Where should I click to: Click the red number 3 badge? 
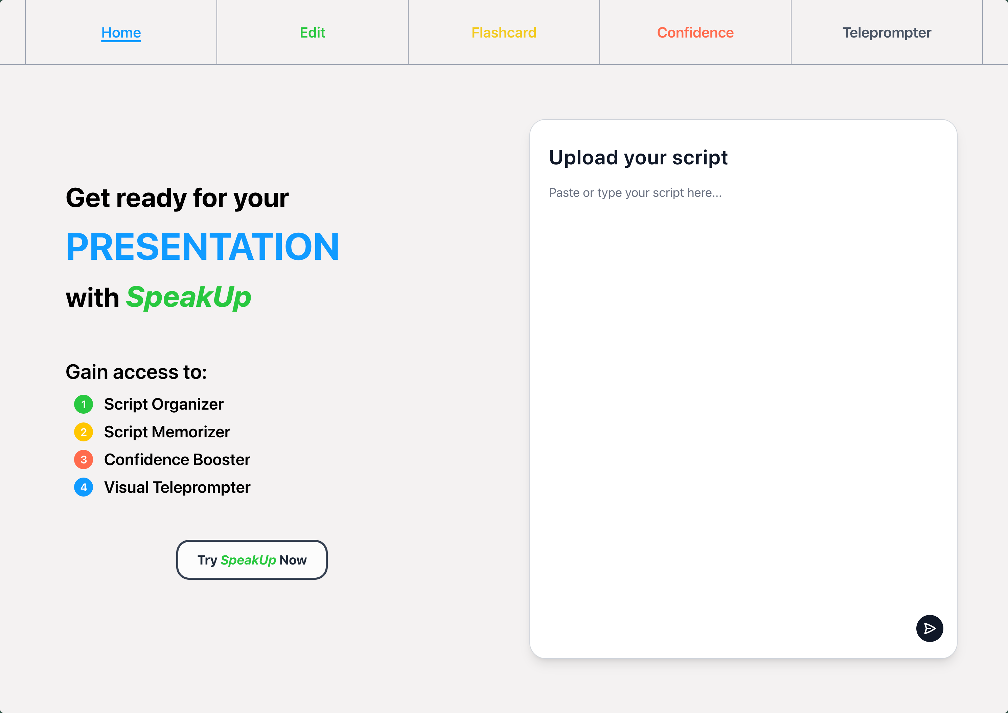[84, 460]
